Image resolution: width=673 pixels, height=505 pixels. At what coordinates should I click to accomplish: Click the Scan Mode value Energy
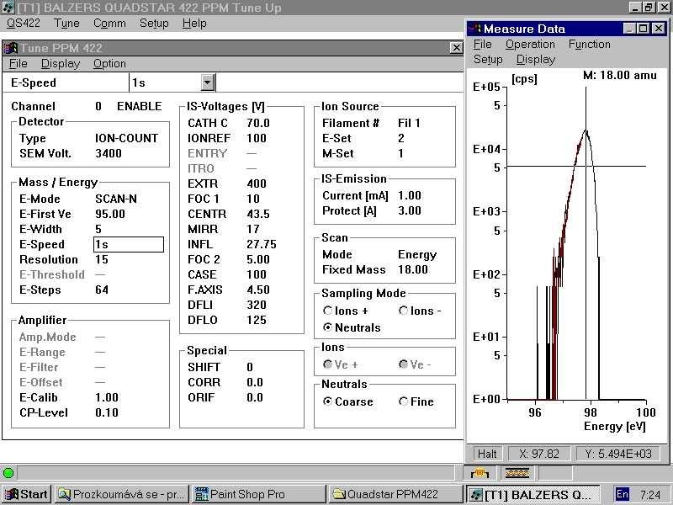(x=417, y=255)
